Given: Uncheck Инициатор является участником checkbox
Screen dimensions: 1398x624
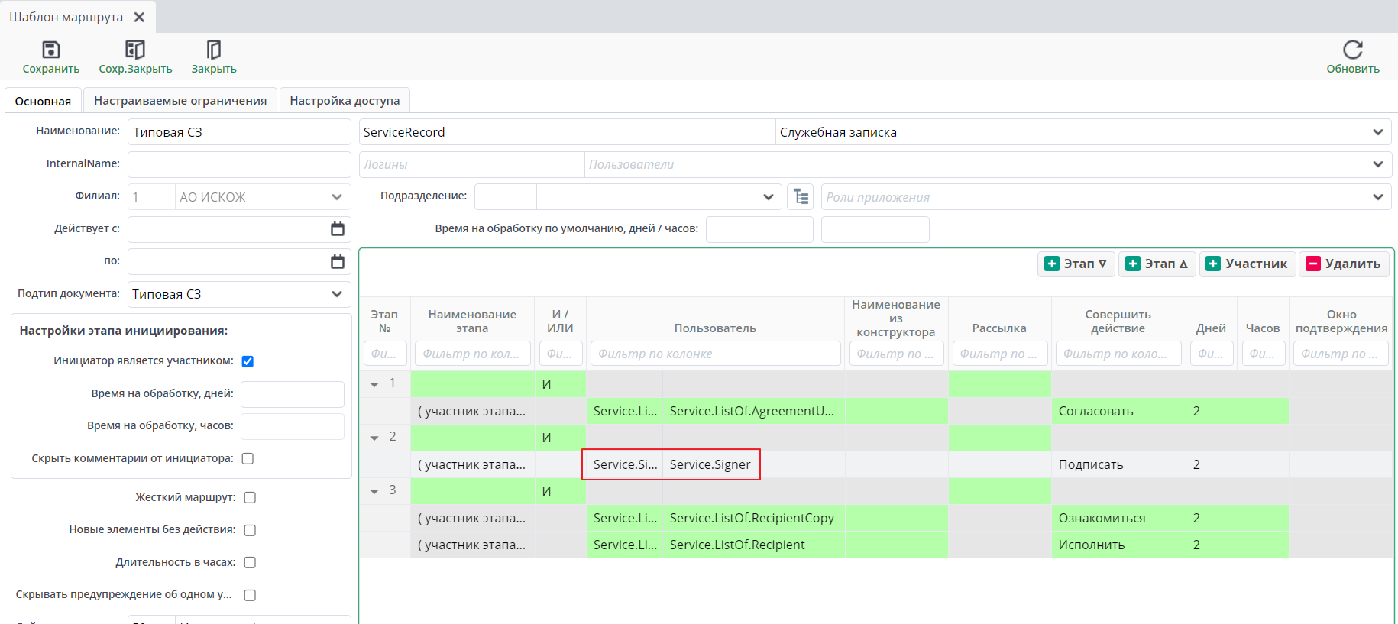Looking at the screenshot, I should point(248,361).
